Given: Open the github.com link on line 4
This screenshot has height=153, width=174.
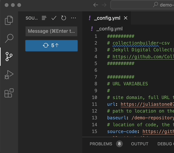Looking at the screenshot, I should point(143,57).
